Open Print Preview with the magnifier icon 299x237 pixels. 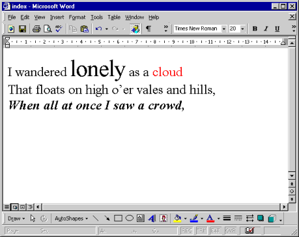pos(48,29)
